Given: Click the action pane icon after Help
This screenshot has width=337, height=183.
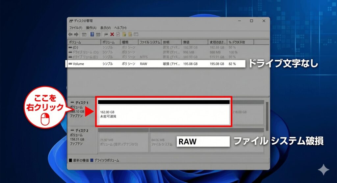Looking at the screenshot, I should coord(98,34).
